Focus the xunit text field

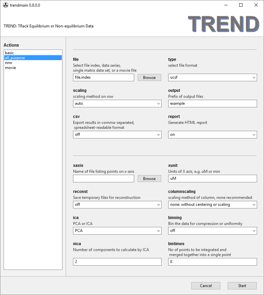(x=212, y=179)
